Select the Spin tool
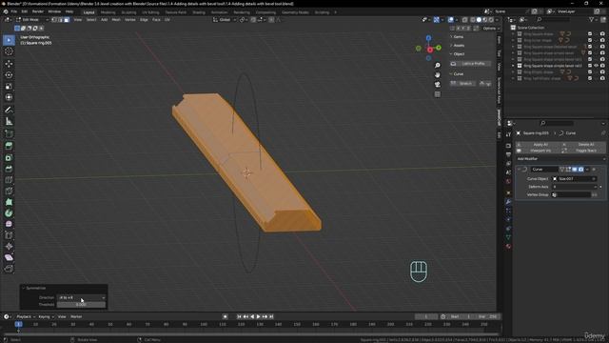This screenshot has width=609, height=343. pos(9,213)
